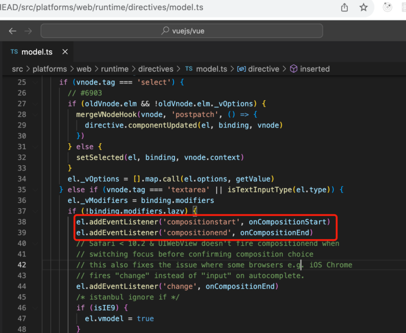The width and height of the screenshot is (406, 333).
Task: Select line number 44
Action: (x=22, y=286)
